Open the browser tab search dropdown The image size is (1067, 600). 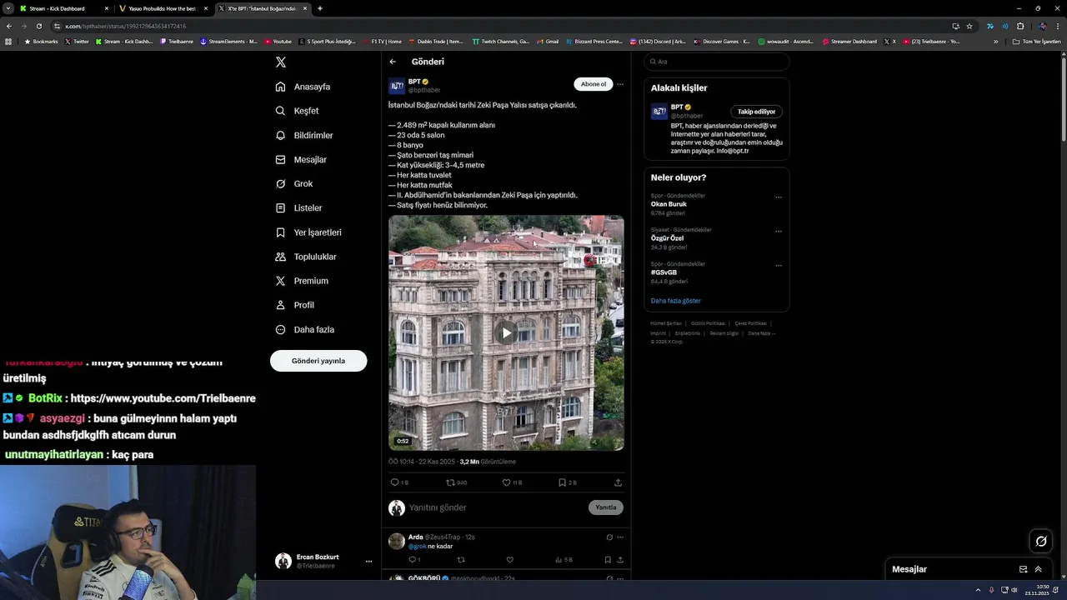click(8, 8)
